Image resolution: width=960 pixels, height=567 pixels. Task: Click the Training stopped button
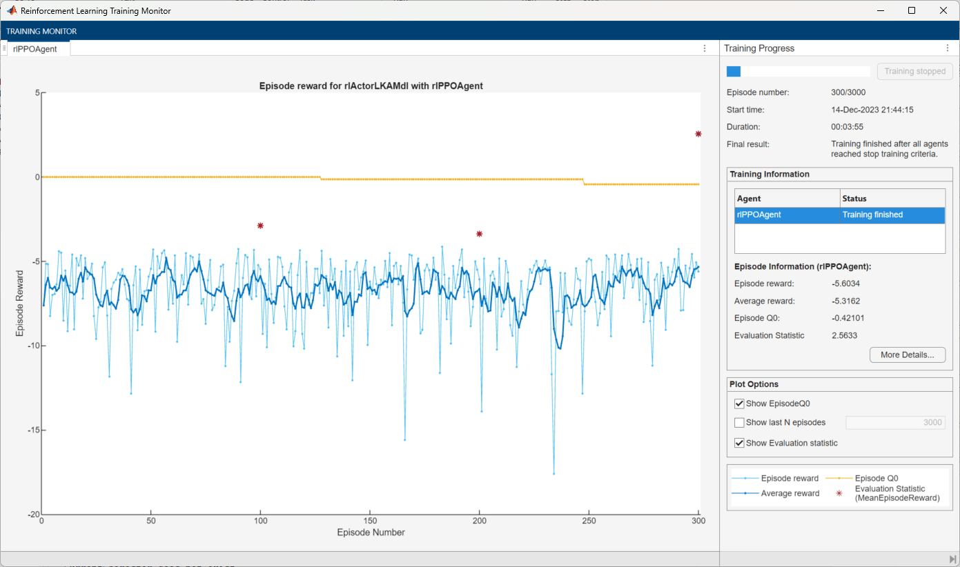point(915,71)
